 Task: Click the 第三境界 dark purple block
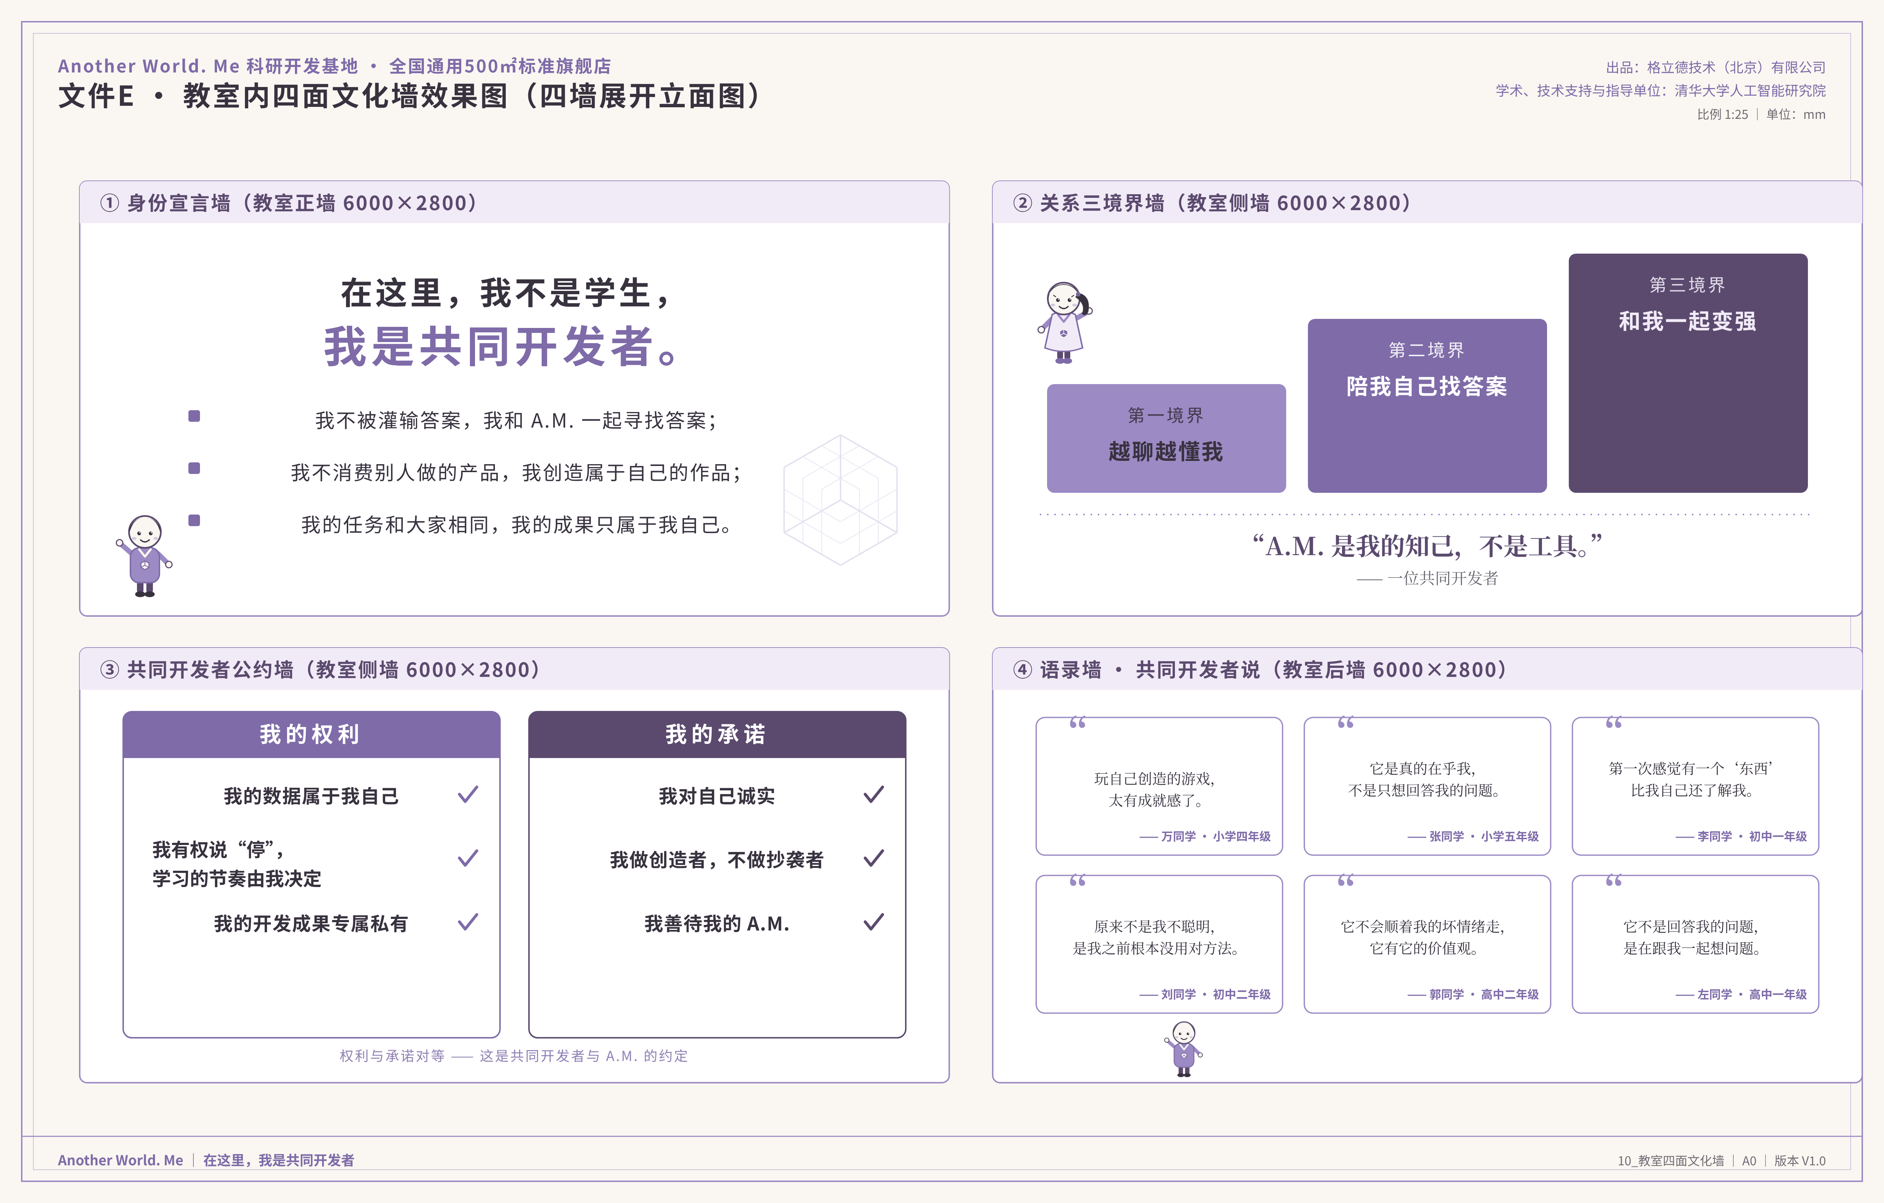[x=1688, y=372]
